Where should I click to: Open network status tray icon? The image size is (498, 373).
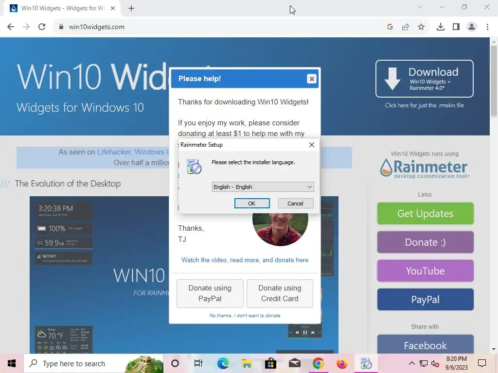click(x=424, y=363)
